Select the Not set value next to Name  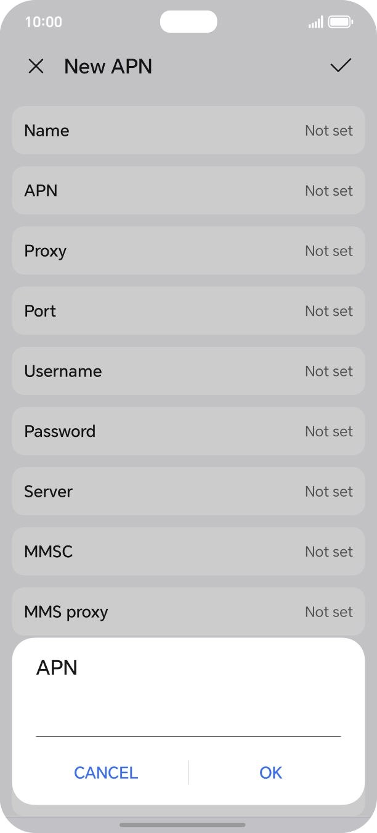pos(329,130)
